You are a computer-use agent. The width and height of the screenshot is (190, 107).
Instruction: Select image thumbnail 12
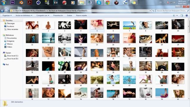(x=48, y=38)
